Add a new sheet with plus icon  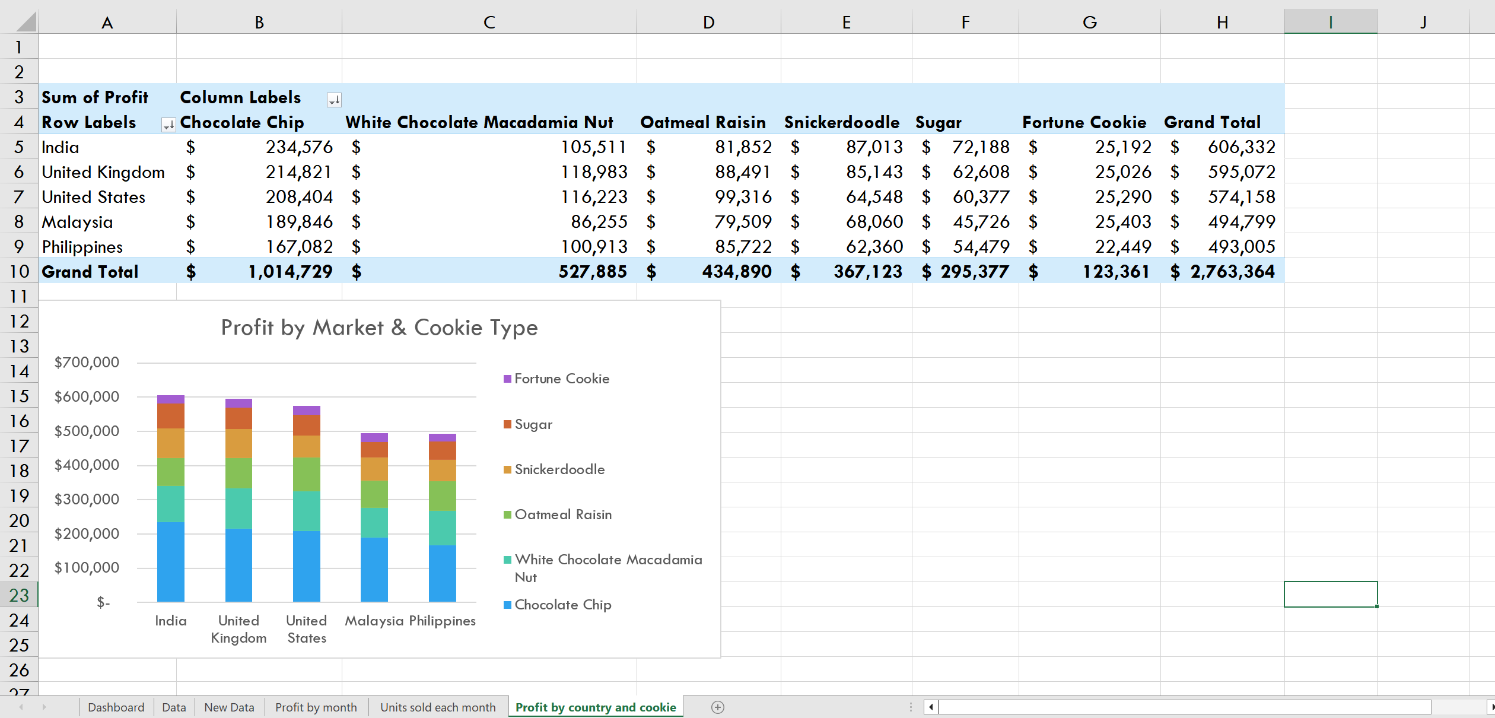pyautogui.click(x=718, y=707)
